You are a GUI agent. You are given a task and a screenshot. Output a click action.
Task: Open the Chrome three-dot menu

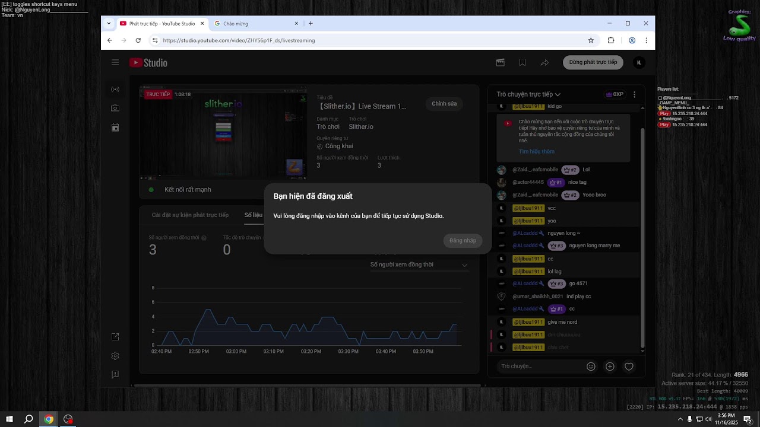646,40
